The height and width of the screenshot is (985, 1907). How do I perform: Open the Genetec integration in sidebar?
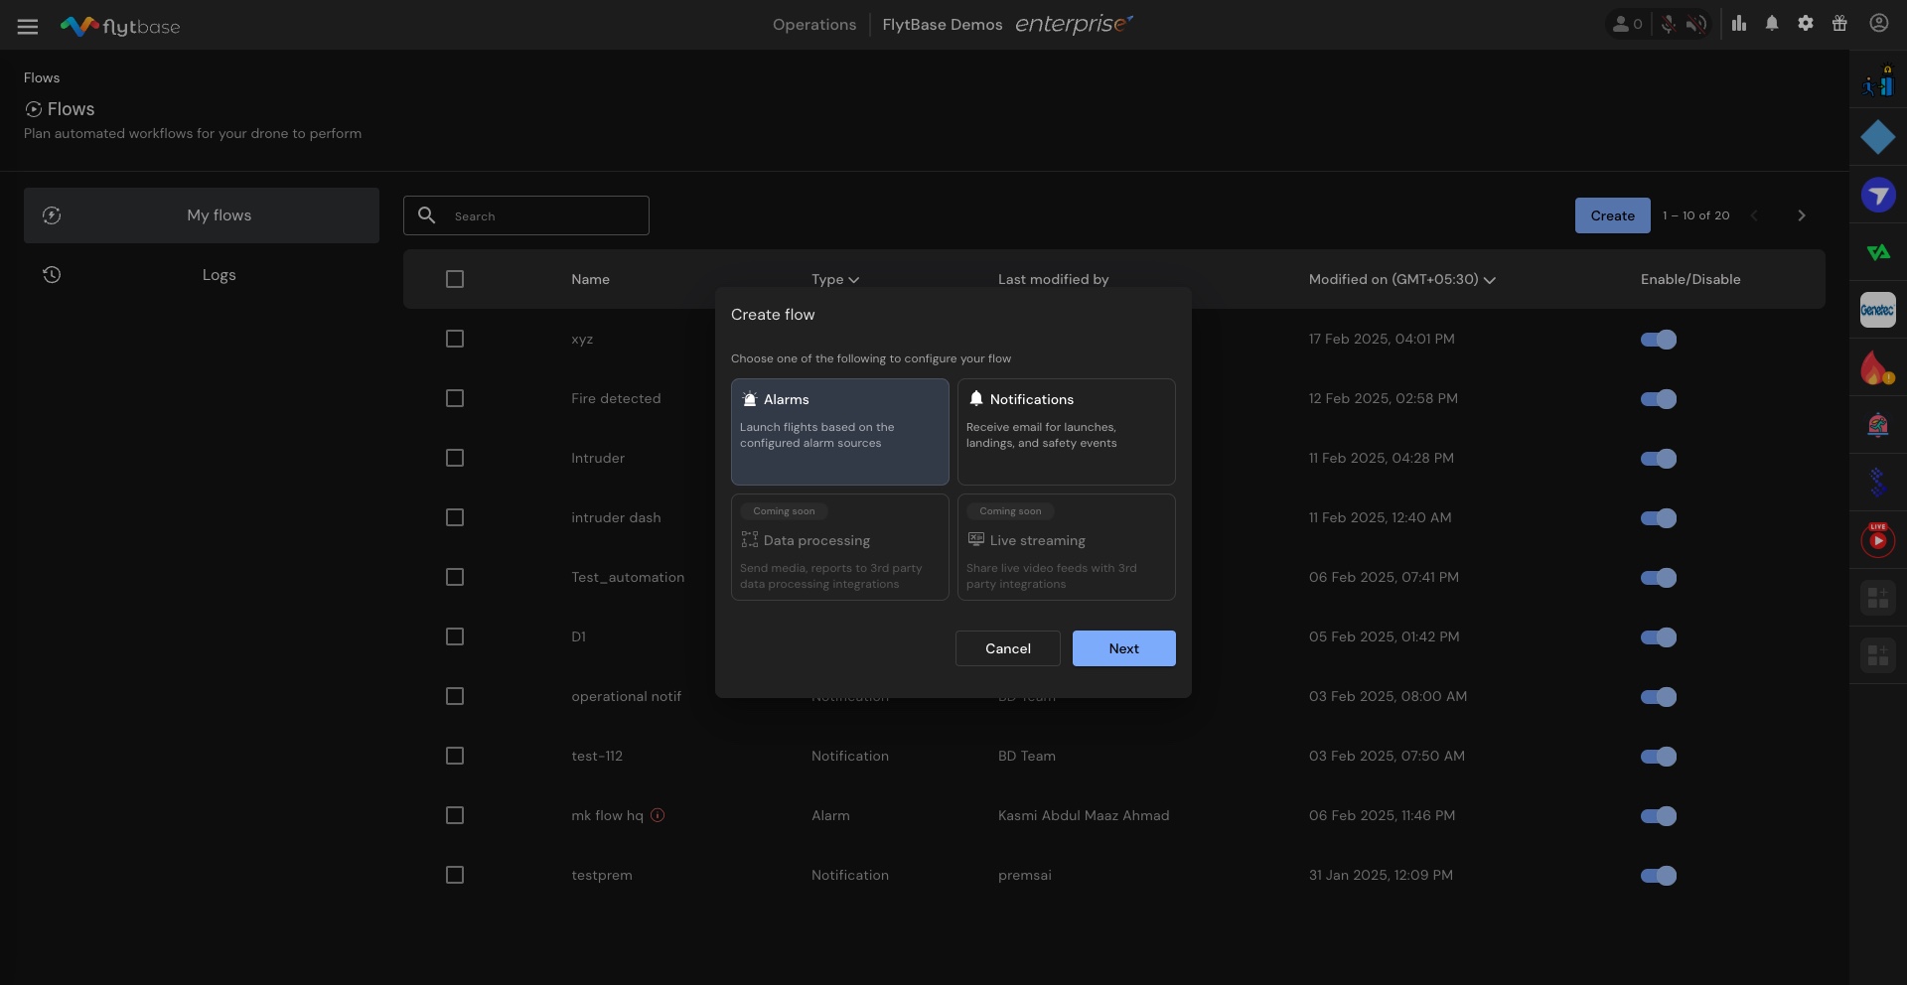(1877, 310)
